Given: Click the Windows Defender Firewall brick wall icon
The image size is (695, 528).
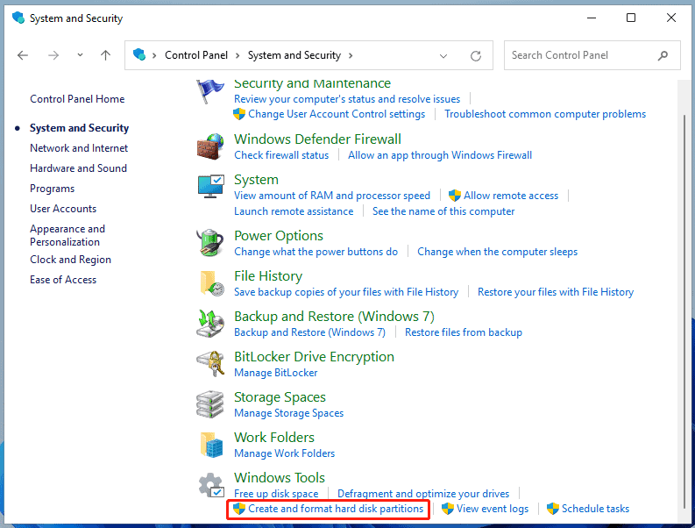Looking at the screenshot, I should pos(210,146).
